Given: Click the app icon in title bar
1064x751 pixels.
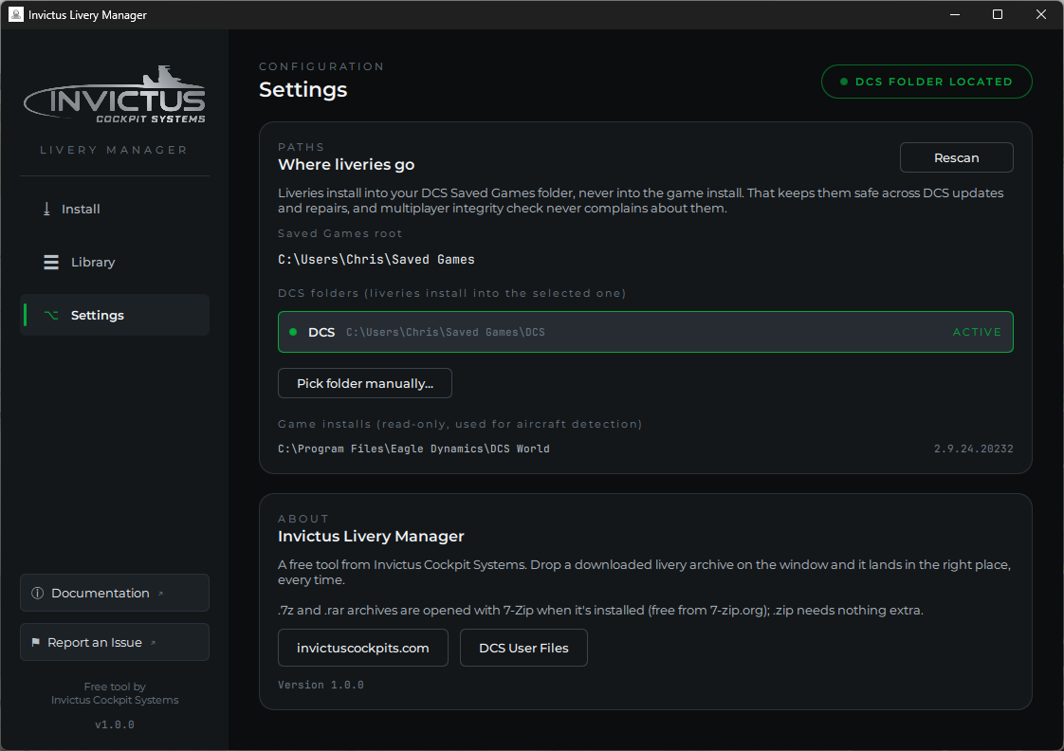Looking at the screenshot, I should coord(15,14).
